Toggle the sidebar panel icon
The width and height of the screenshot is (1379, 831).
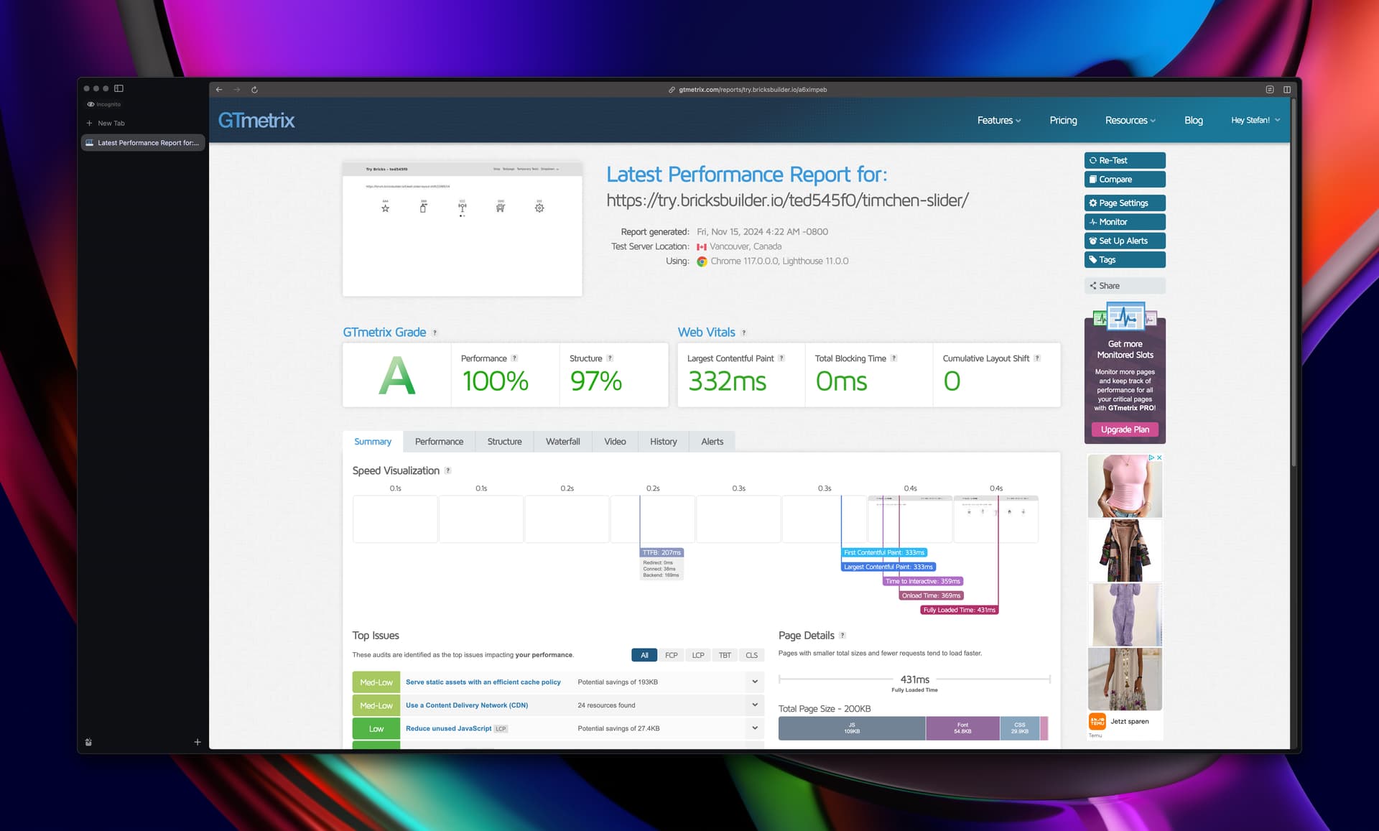[119, 88]
